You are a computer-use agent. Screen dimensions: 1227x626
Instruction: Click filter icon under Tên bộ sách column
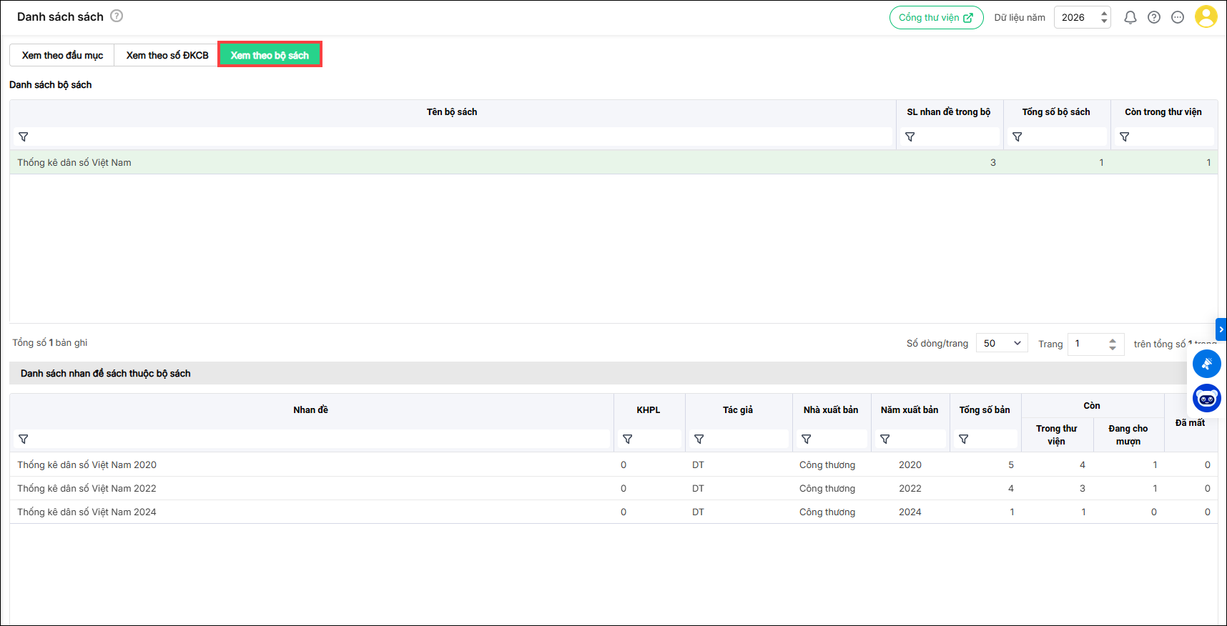[x=24, y=136]
